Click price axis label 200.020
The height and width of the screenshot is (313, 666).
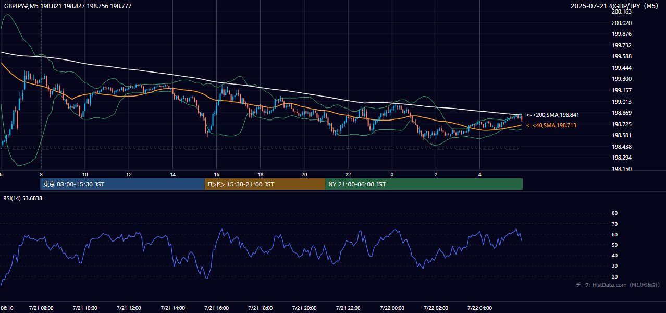tap(621, 23)
